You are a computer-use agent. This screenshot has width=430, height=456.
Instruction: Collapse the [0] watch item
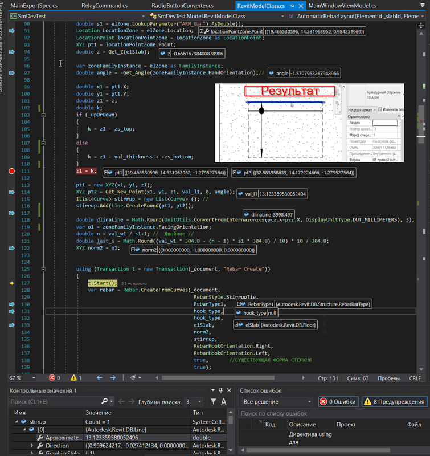point(24,430)
